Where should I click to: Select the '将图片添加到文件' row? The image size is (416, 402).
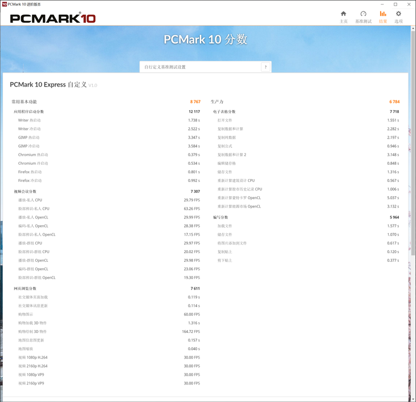(308, 243)
